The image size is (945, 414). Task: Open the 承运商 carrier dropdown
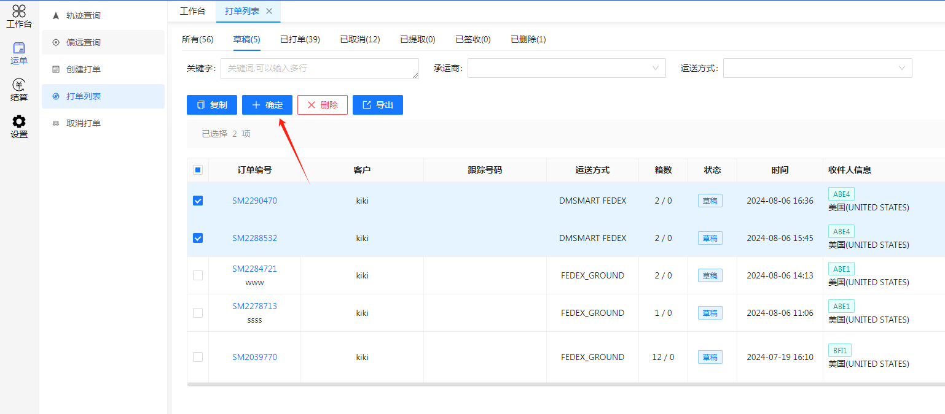(x=567, y=68)
